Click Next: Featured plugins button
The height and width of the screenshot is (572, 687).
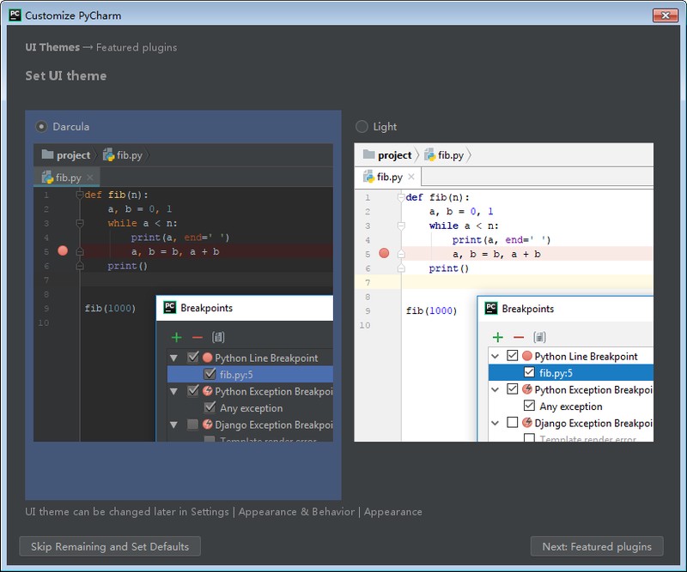(597, 546)
